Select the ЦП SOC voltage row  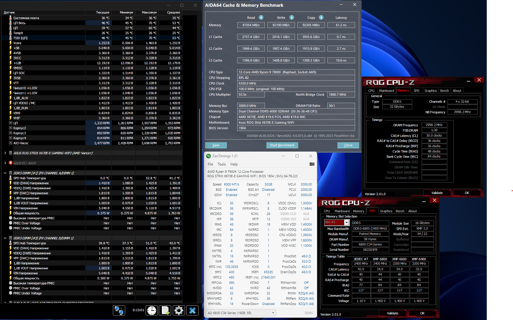pos(92,73)
